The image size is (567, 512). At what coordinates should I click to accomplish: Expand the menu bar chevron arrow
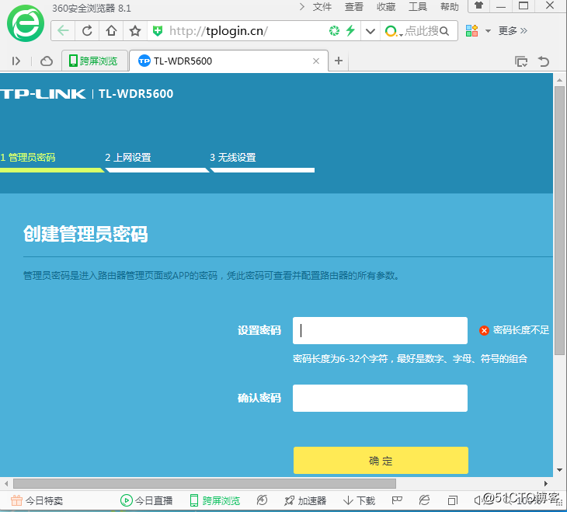tap(302, 6)
